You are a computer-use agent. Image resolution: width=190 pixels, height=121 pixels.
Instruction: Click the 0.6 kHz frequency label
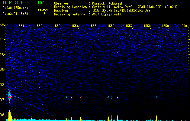click(x=3, y=115)
